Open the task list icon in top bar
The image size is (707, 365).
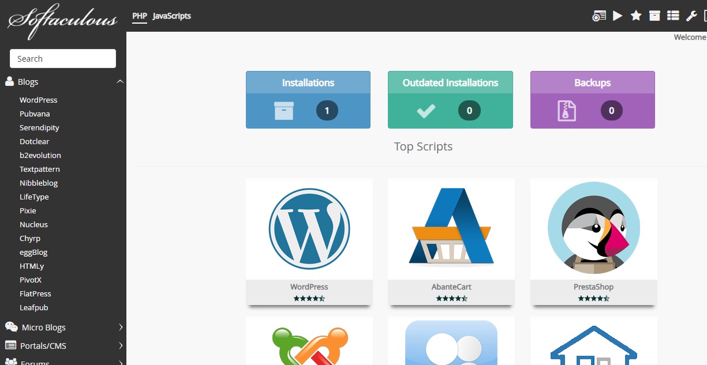pos(673,16)
